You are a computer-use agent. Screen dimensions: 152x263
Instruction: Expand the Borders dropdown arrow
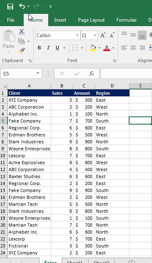coord(82,48)
